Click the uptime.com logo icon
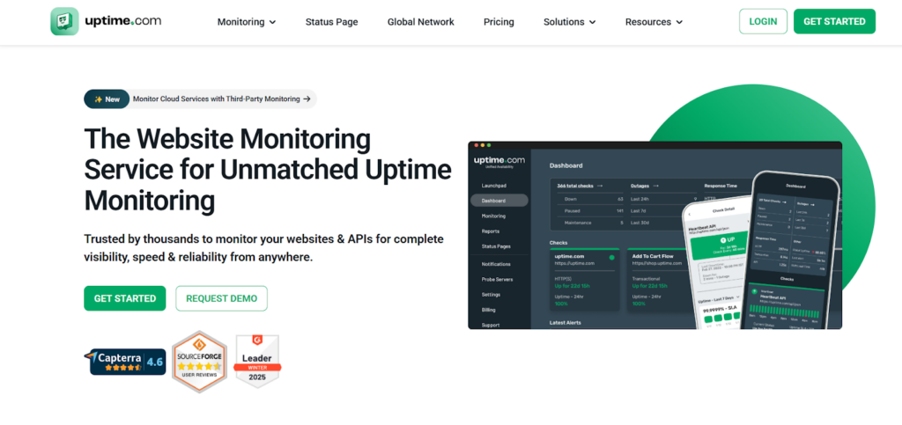 coord(64,21)
